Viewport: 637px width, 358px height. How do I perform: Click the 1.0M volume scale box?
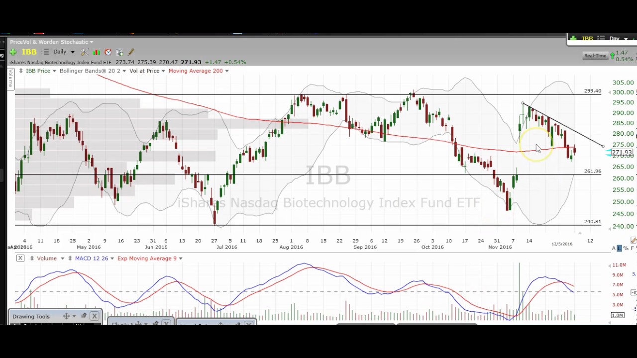coord(618,315)
